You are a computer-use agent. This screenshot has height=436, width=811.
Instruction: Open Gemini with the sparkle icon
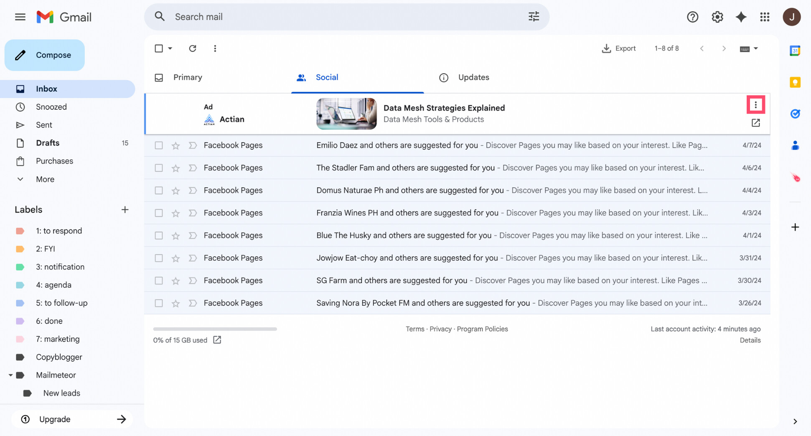[x=741, y=17]
